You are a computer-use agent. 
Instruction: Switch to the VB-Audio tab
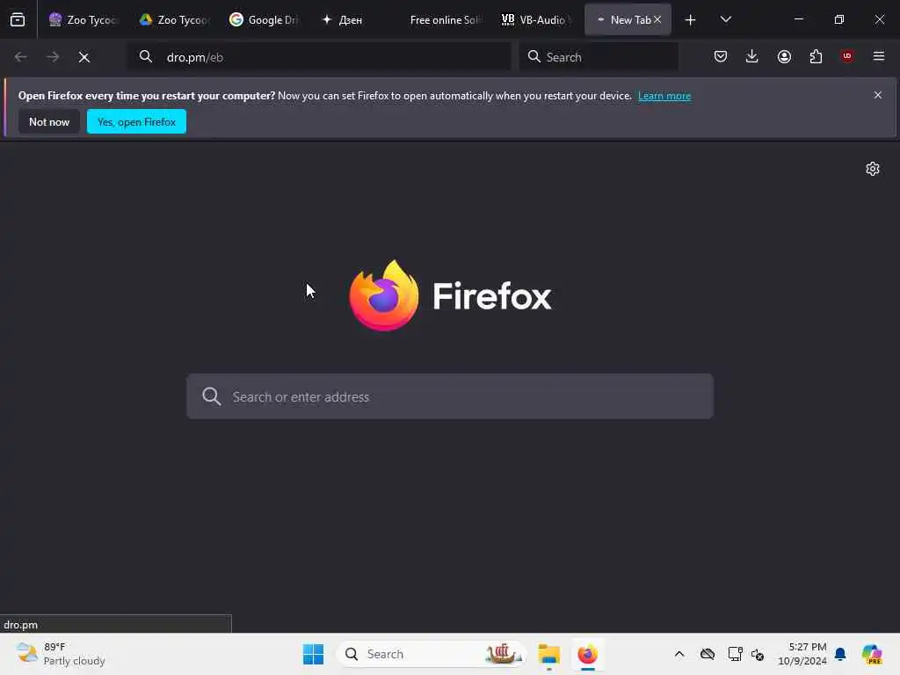pos(537,19)
